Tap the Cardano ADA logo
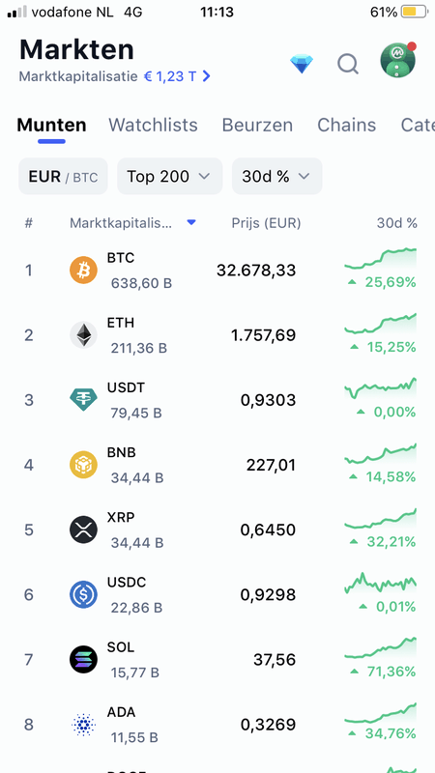Image resolution: width=435 pixels, height=773 pixels. pos(83,725)
